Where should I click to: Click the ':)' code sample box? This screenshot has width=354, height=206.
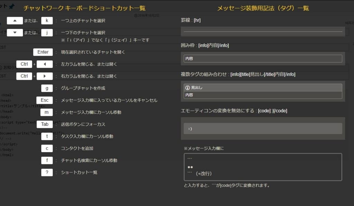263,129
